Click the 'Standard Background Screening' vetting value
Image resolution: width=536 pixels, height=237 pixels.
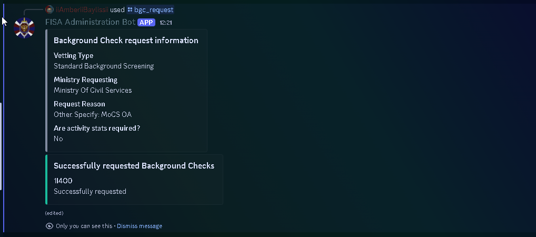[x=104, y=66]
